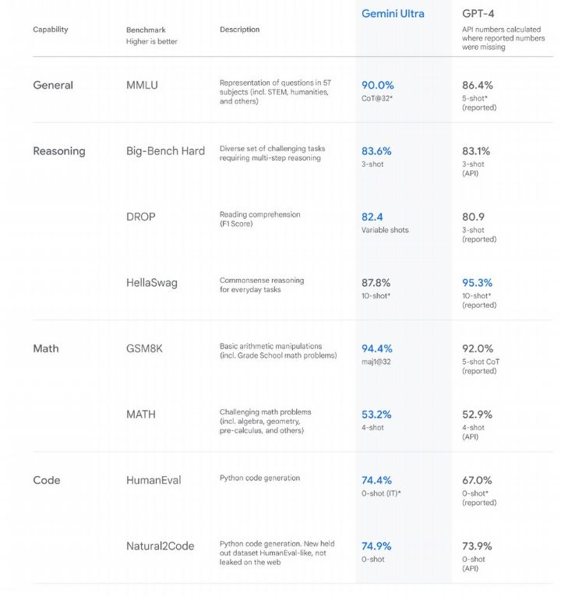Viewport: 561px width, 597px height.
Task: Click Gemini Ultra's 90.0% MMLU score
Action: (378, 85)
